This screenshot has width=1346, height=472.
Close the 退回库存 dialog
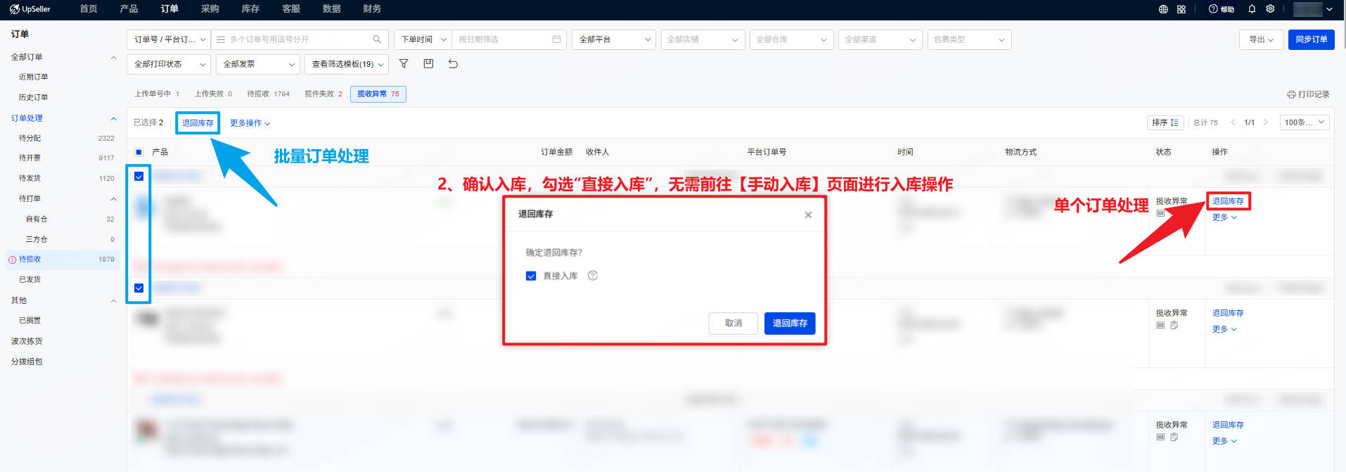(x=808, y=215)
